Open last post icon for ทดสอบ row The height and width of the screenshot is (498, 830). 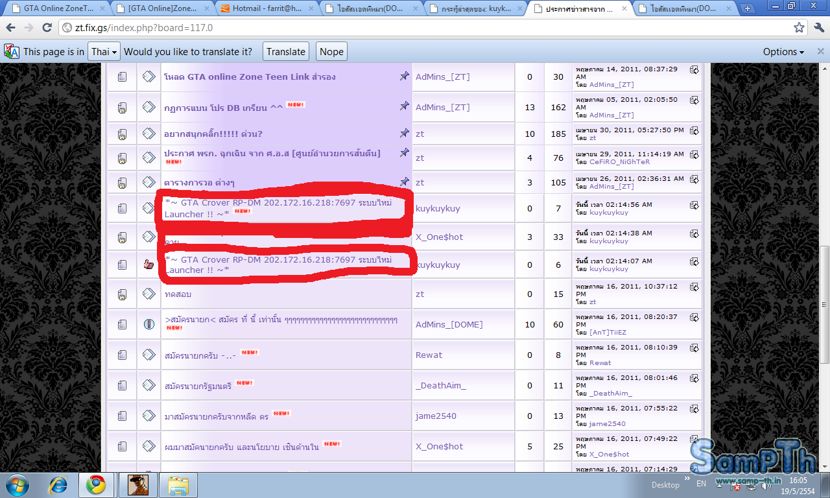(694, 286)
